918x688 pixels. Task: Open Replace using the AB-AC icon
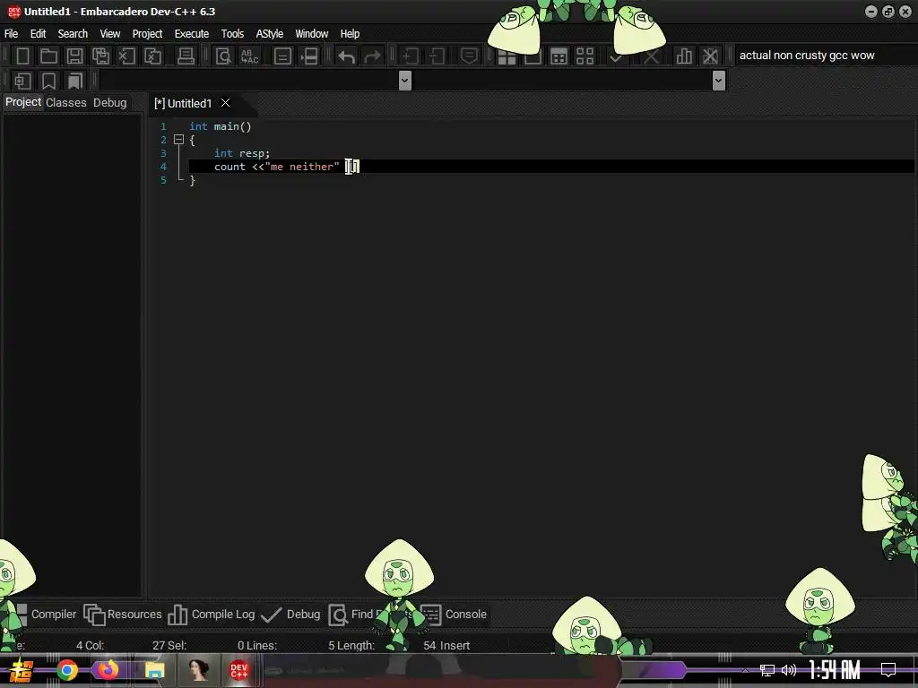pyautogui.click(x=249, y=56)
